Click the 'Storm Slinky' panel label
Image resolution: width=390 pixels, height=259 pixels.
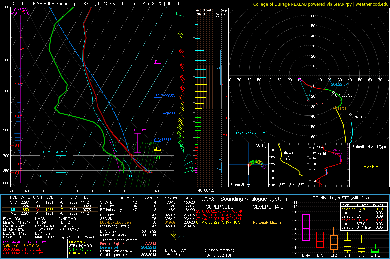pos(240,185)
